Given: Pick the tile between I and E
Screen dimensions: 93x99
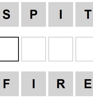Looking at the screenshot, I should tap(61, 84).
